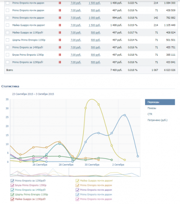Toggle purple Primo Emporio почти даром legend checkbox
The height and width of the screenshot is (204, 180).
(x=77, y=190)
